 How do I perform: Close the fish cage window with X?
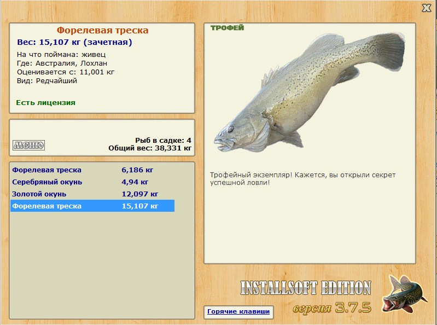coord(427,8)
